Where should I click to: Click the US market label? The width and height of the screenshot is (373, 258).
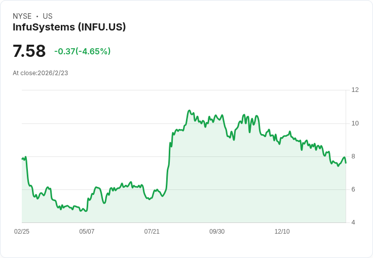(x=48, y=16)
